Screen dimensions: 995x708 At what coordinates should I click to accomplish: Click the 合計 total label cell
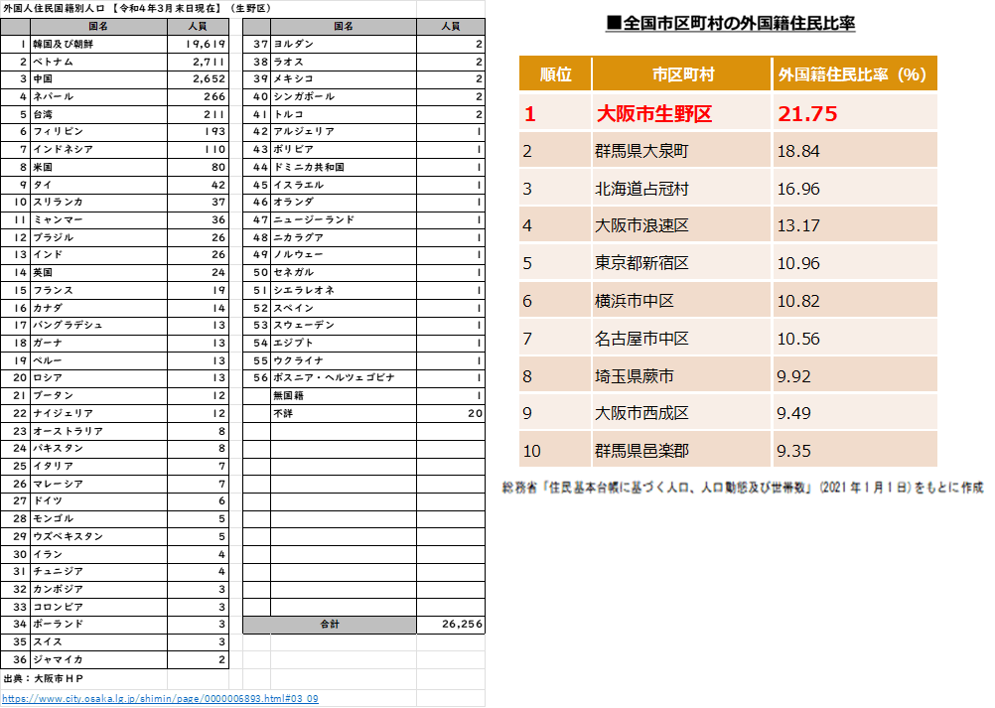[x=329, y=625]
